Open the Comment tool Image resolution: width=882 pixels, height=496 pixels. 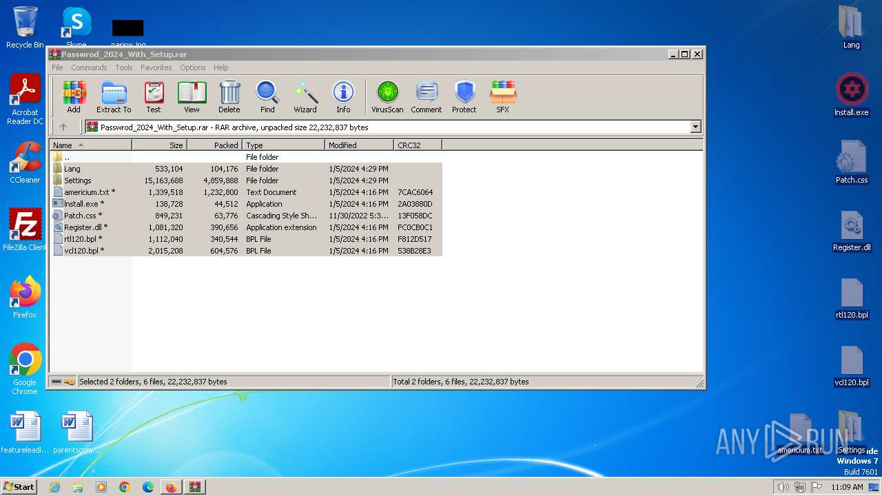pos(427,96)
